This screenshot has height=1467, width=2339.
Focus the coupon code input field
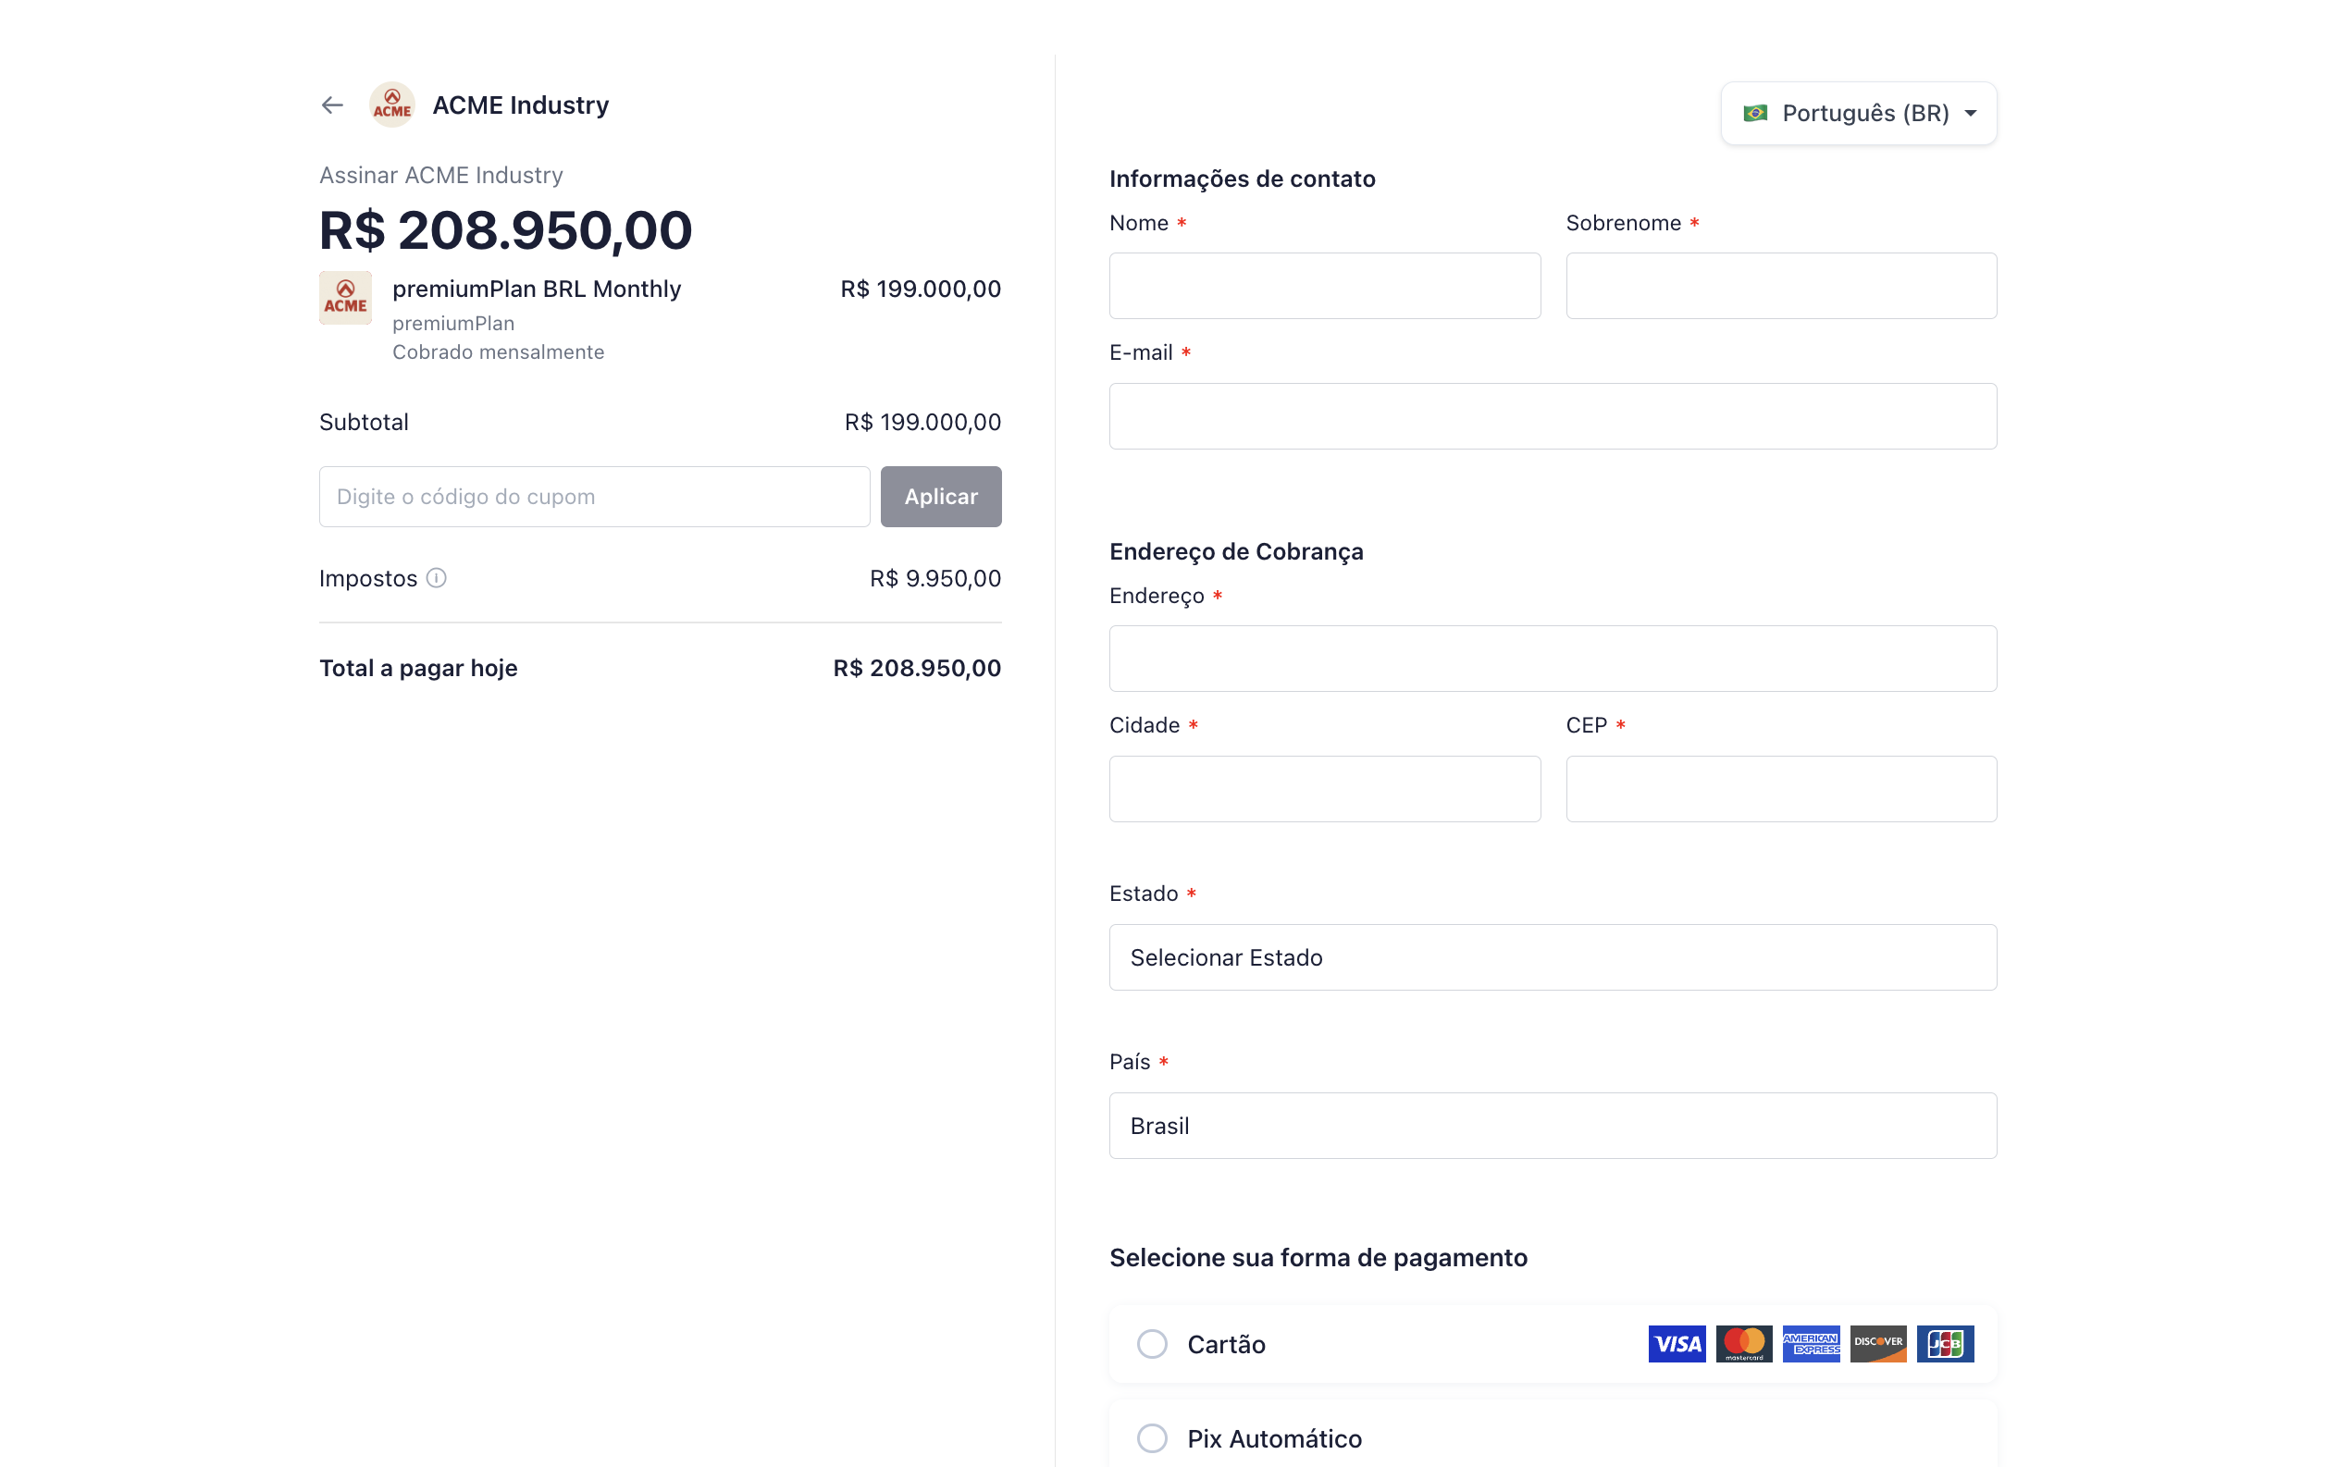(x=594, y=497)
